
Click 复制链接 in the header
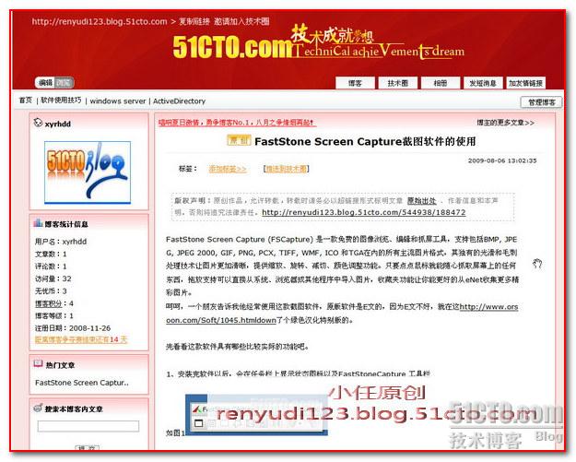194,22
